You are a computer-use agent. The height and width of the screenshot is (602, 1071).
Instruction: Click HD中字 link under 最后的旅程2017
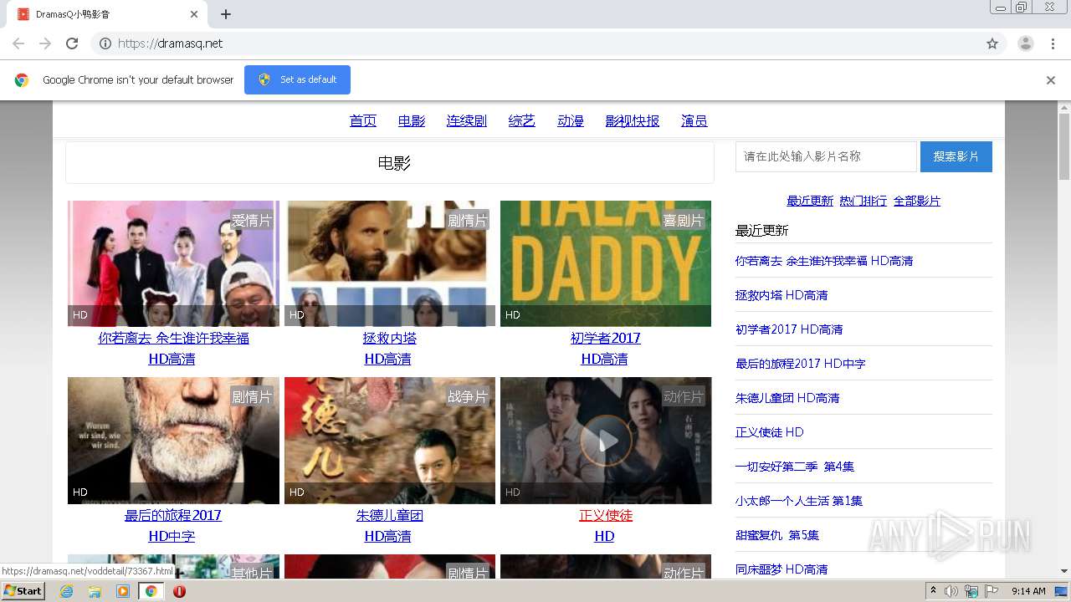(172, 536)
